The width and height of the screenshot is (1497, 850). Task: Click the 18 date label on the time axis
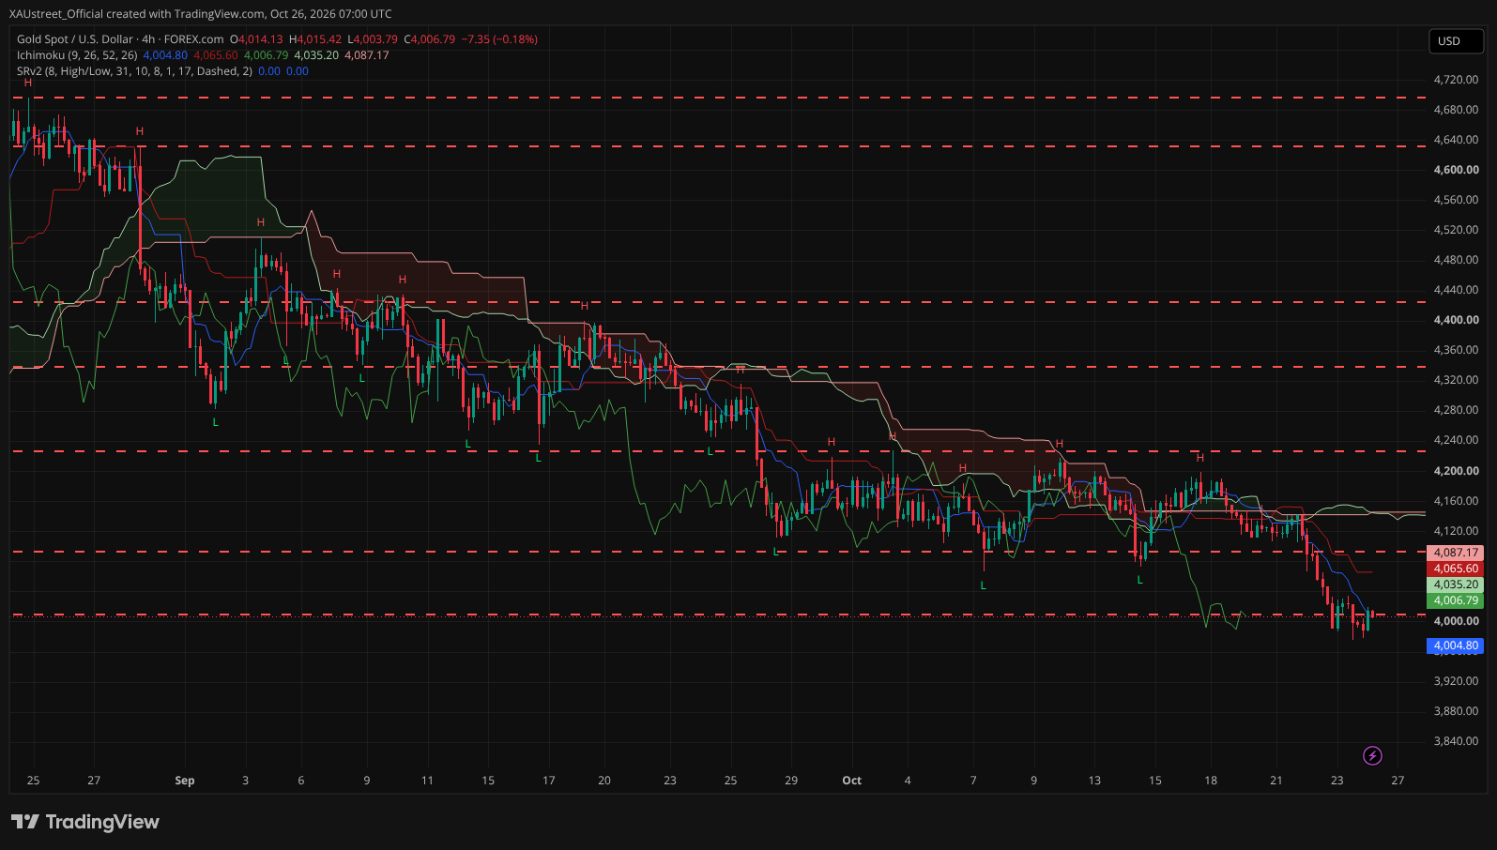[1211, 781]
